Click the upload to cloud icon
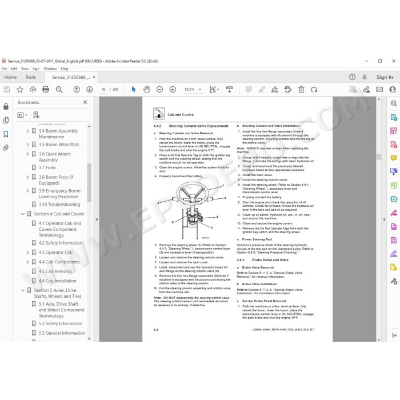Image resolution: width=400 pixels, height=400 pixels. pyautogui.click(x=33, y=90)
